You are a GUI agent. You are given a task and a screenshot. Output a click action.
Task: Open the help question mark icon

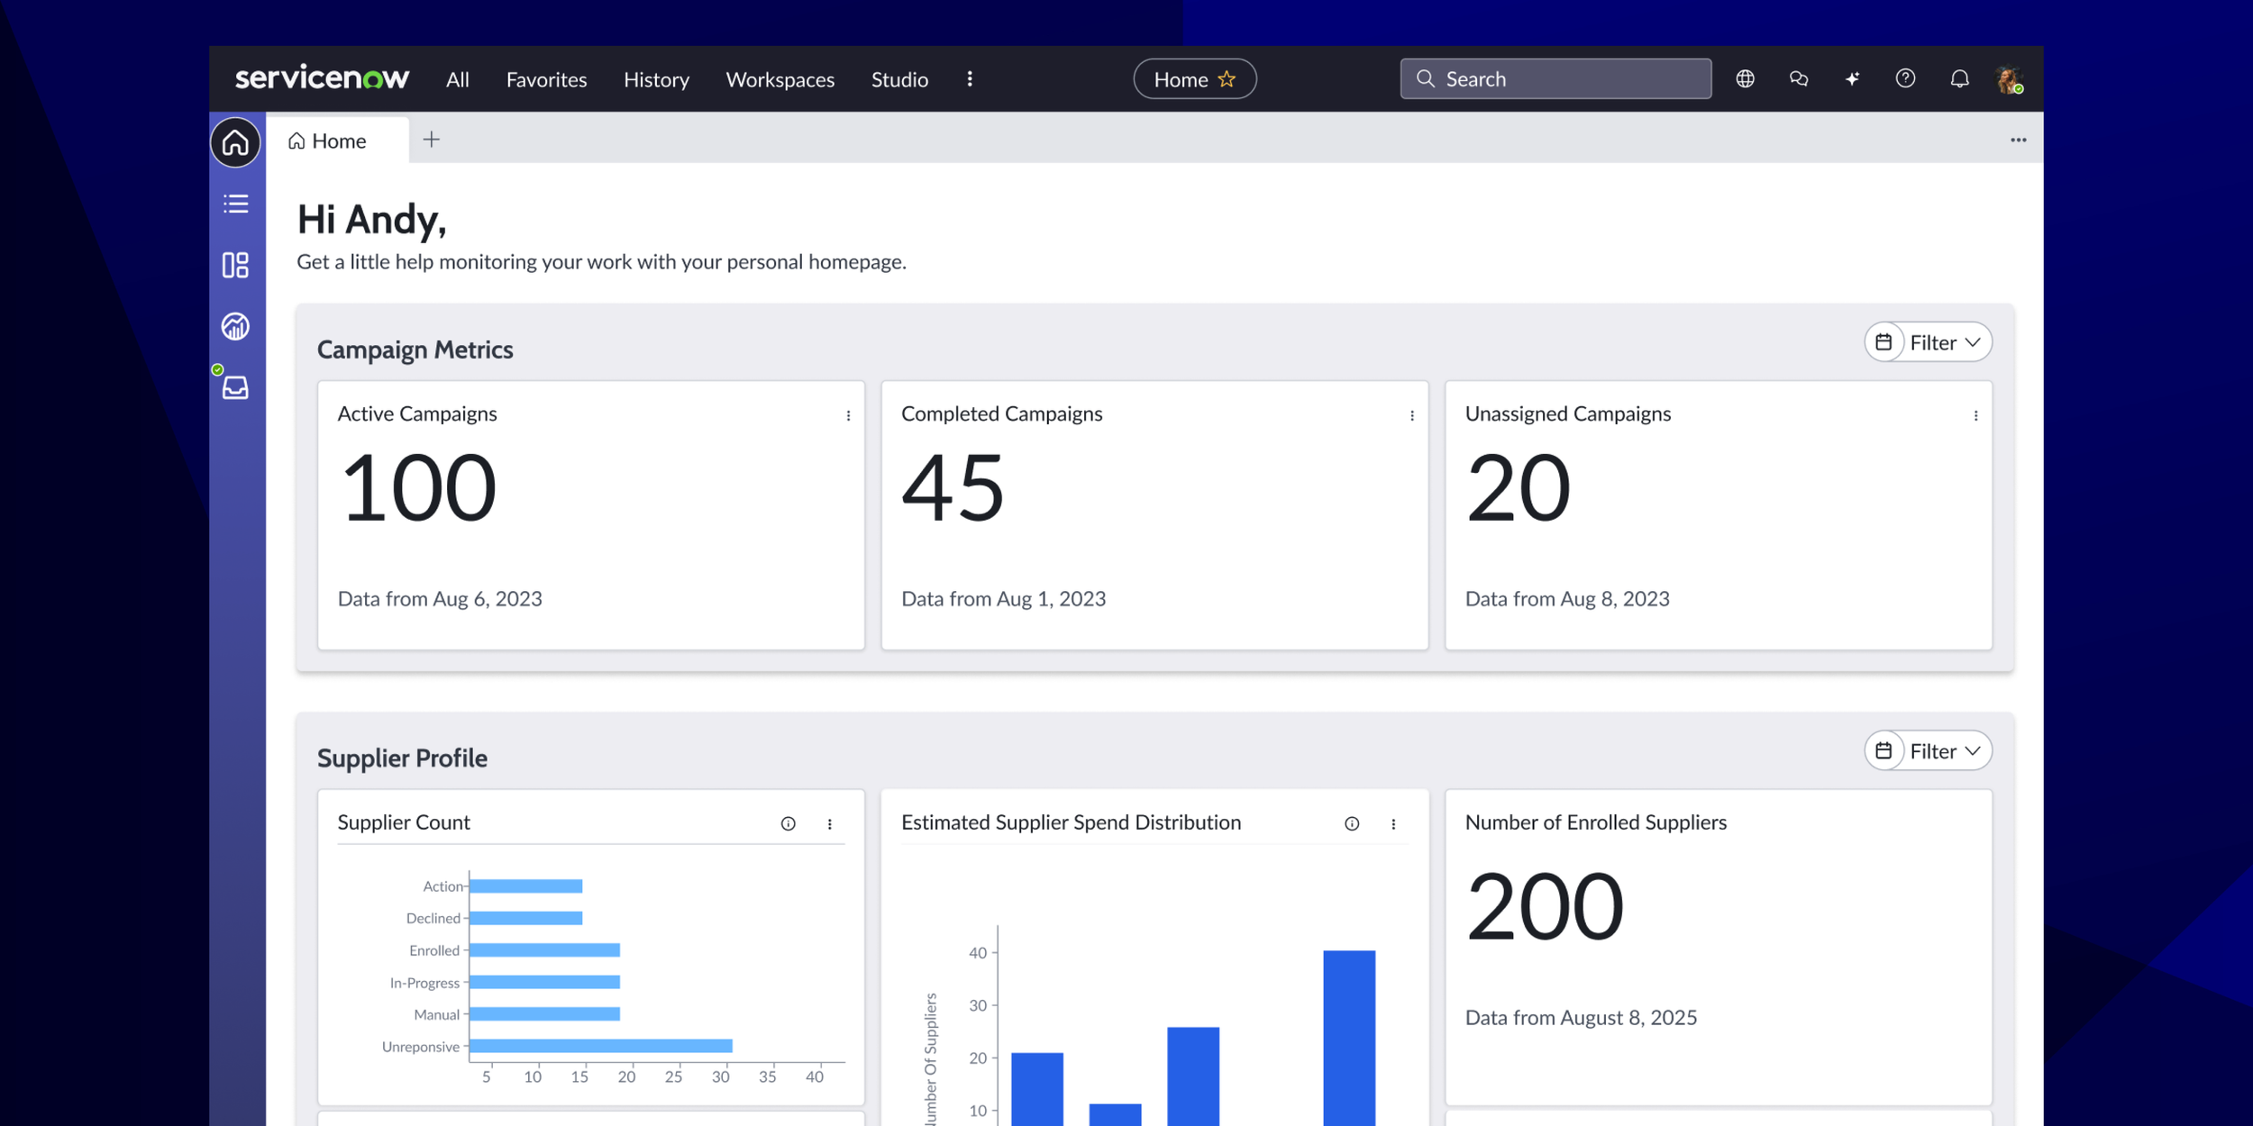point(1905,78)
